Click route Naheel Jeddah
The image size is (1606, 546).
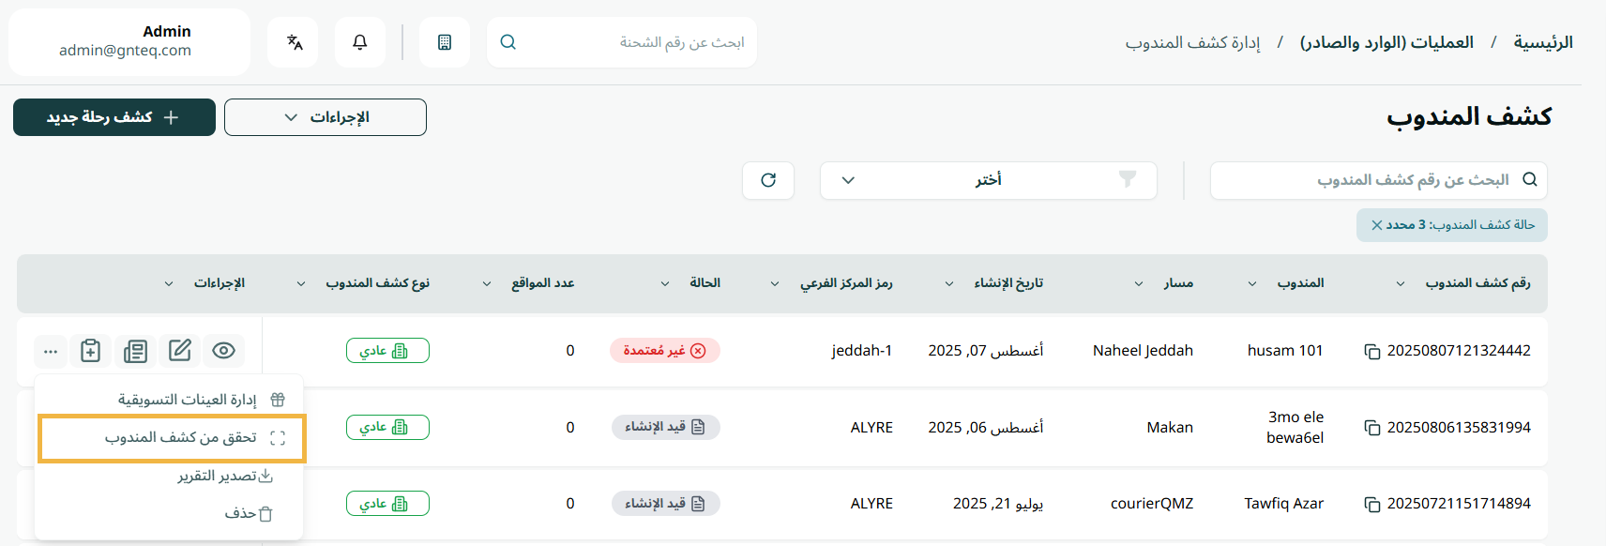(x=1143, y=351)
